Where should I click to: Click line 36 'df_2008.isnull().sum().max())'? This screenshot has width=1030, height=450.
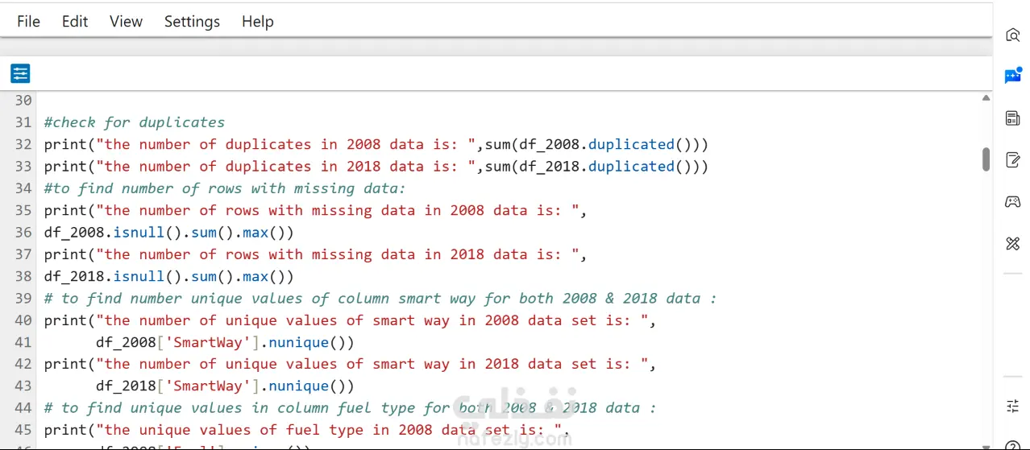click(x=169, y=232)
